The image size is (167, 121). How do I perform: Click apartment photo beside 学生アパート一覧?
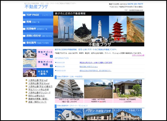tap(30, 53)
